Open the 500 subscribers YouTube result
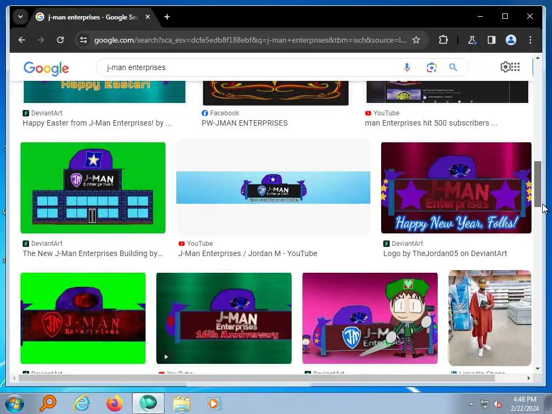This screenshot has height=414, width=552. point(431,123)
